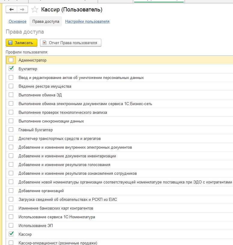Select the Администратор row text
The width and height of the screenshot is (233, 245).
click(32, 60)
